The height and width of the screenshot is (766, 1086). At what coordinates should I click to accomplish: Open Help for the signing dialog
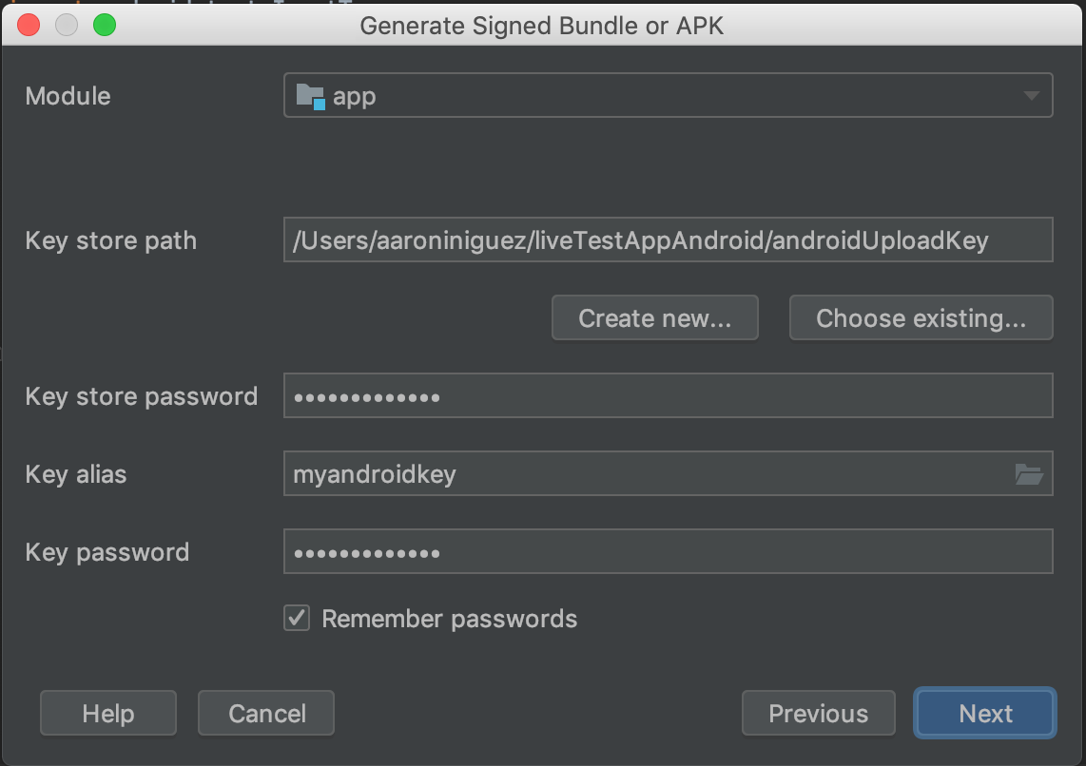108,714
